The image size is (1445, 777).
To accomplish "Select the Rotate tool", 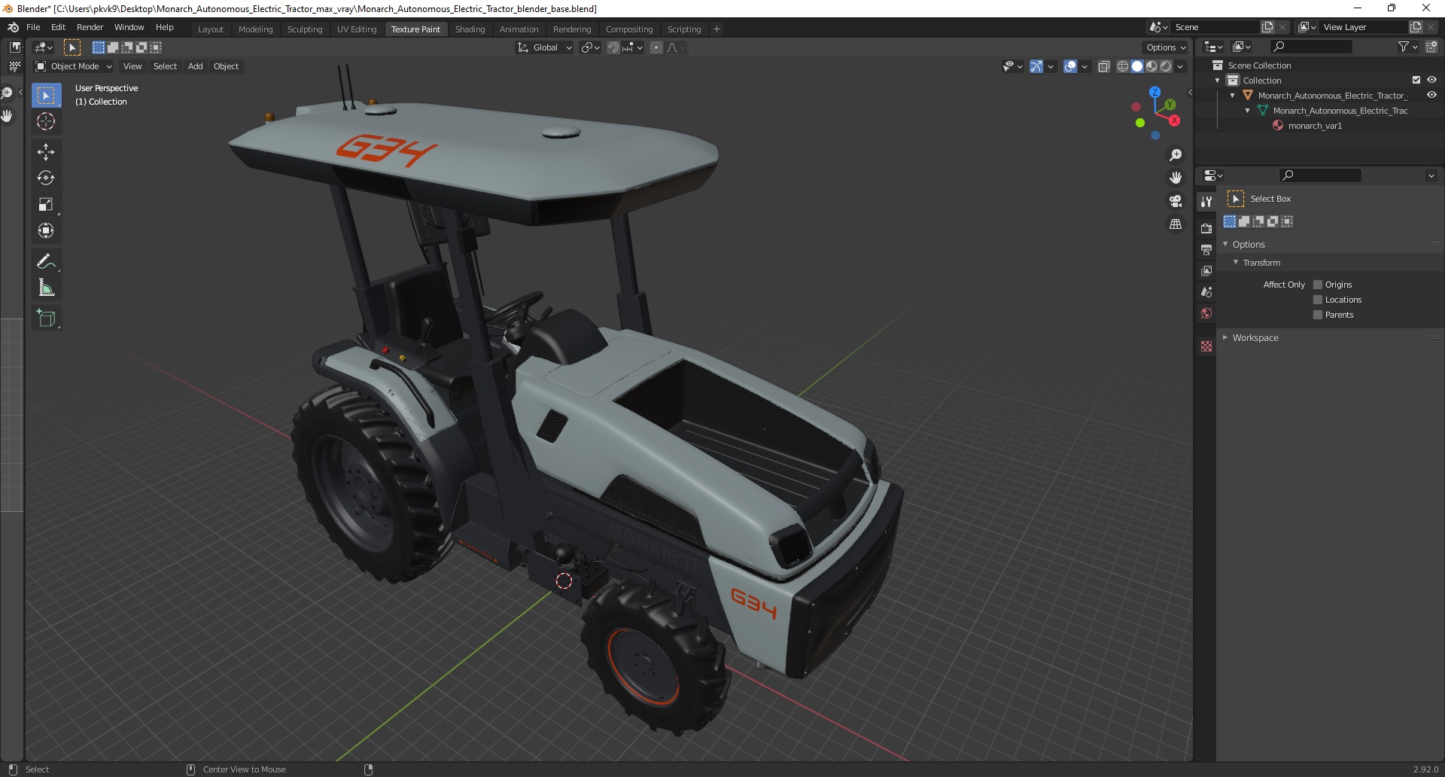I will coord(46,178).
